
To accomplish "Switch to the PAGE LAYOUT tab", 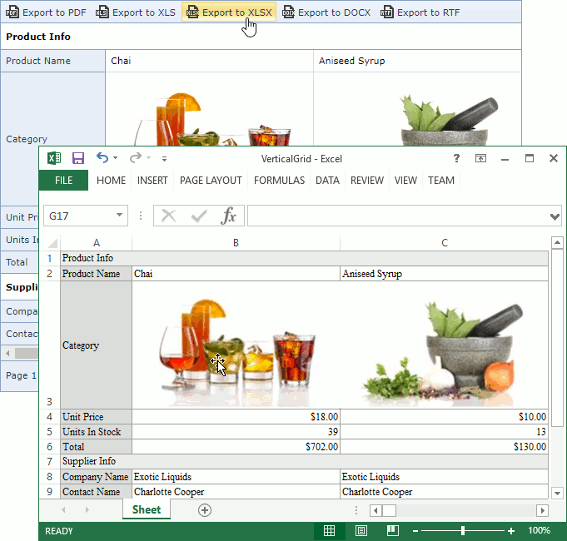I will (211, 181).
